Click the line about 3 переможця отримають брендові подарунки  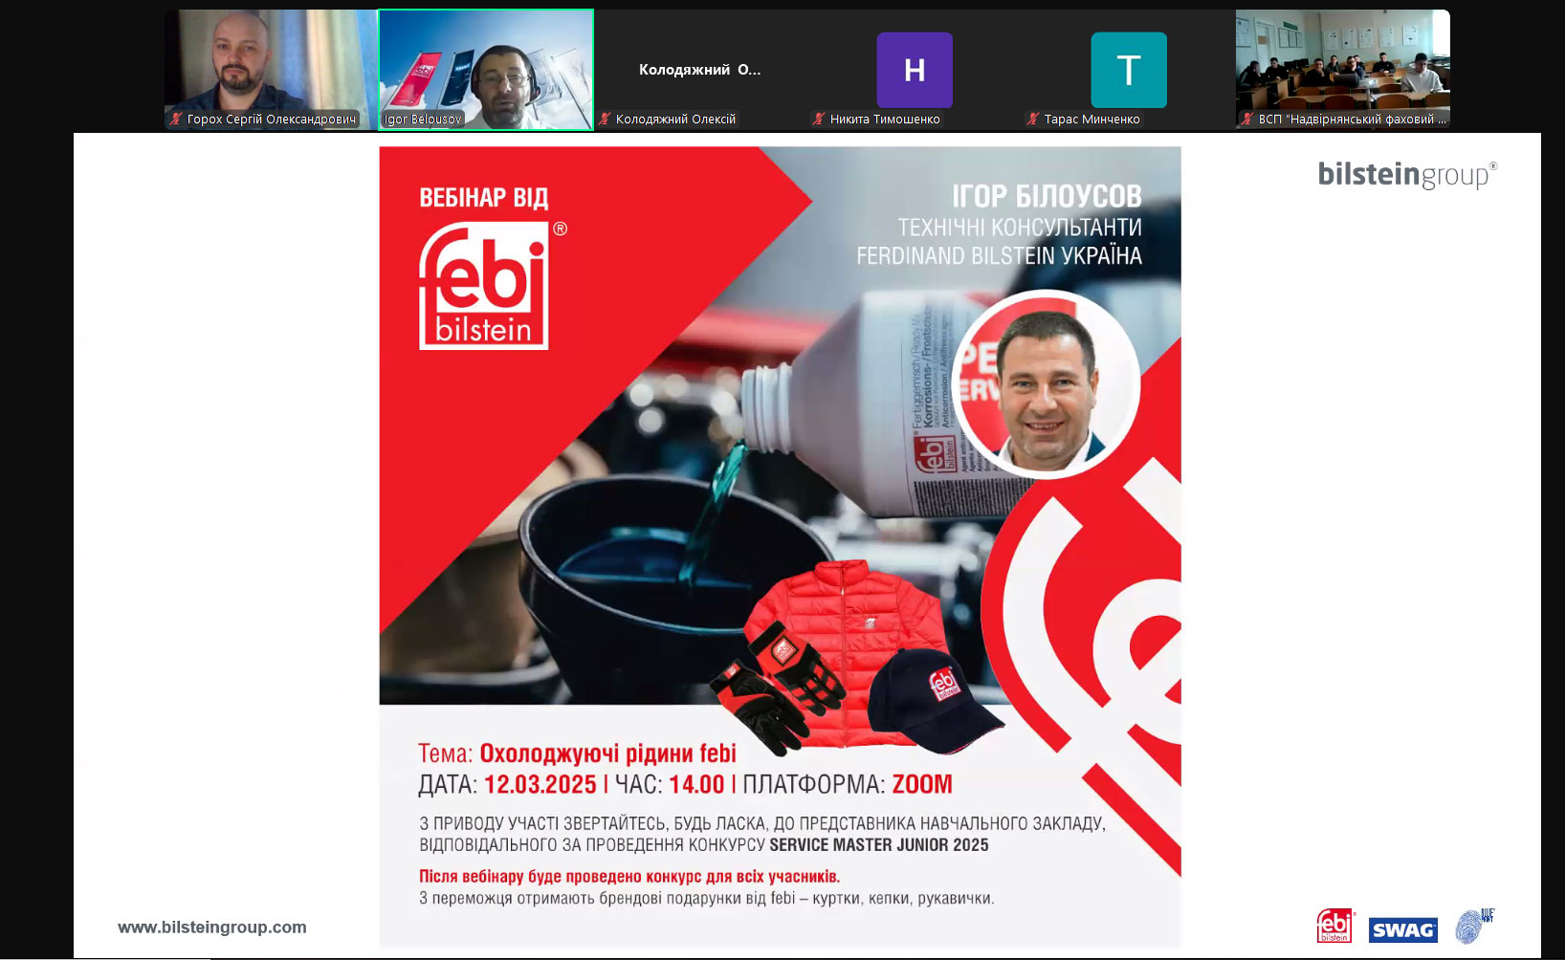(x=707, y=899)
